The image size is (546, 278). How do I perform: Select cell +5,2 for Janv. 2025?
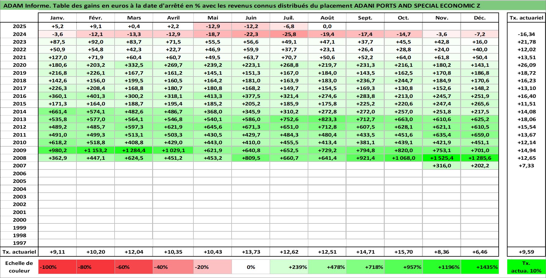click(x=57, y=26)
